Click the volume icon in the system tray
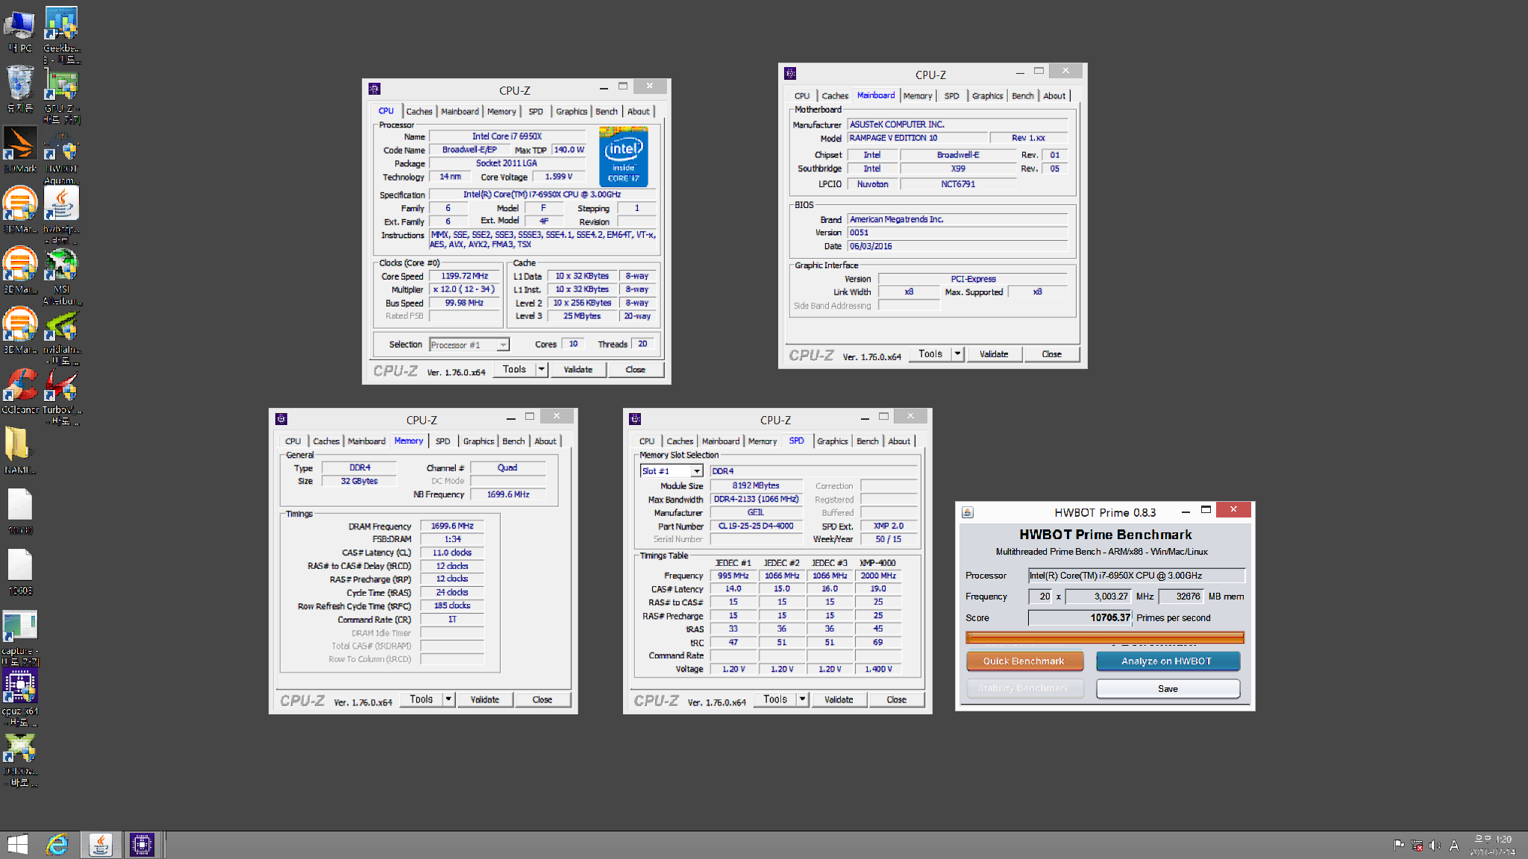This screenshot has width=1528, height=859. click(1434, 846)
